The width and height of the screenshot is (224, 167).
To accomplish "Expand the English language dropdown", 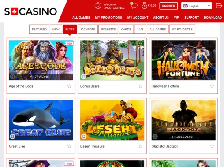I will coord(196,6).
